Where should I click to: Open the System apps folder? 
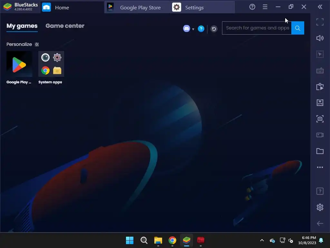[51, 64]
